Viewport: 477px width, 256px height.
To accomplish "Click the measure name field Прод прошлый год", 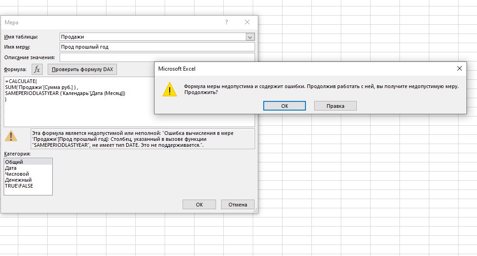I will 157,47.
